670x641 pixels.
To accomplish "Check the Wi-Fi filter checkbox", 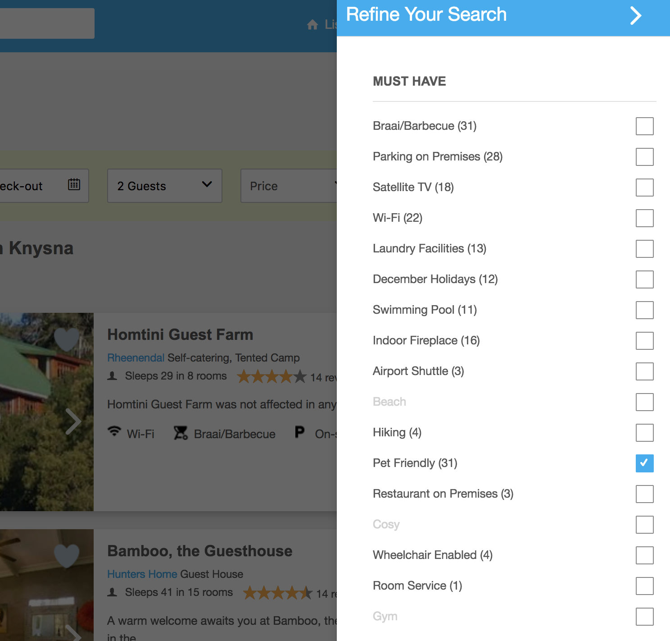I will point(644,218).
